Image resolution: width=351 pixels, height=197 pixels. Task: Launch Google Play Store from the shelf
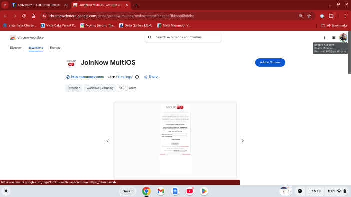coord(204,191)
